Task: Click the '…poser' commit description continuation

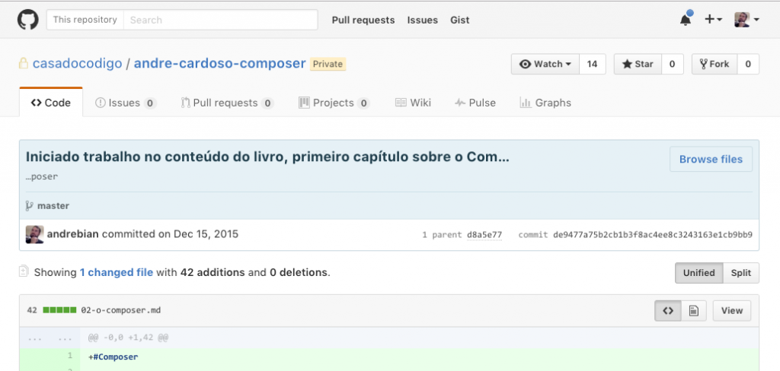Action: pyautogui.click(x=42, y=177)
